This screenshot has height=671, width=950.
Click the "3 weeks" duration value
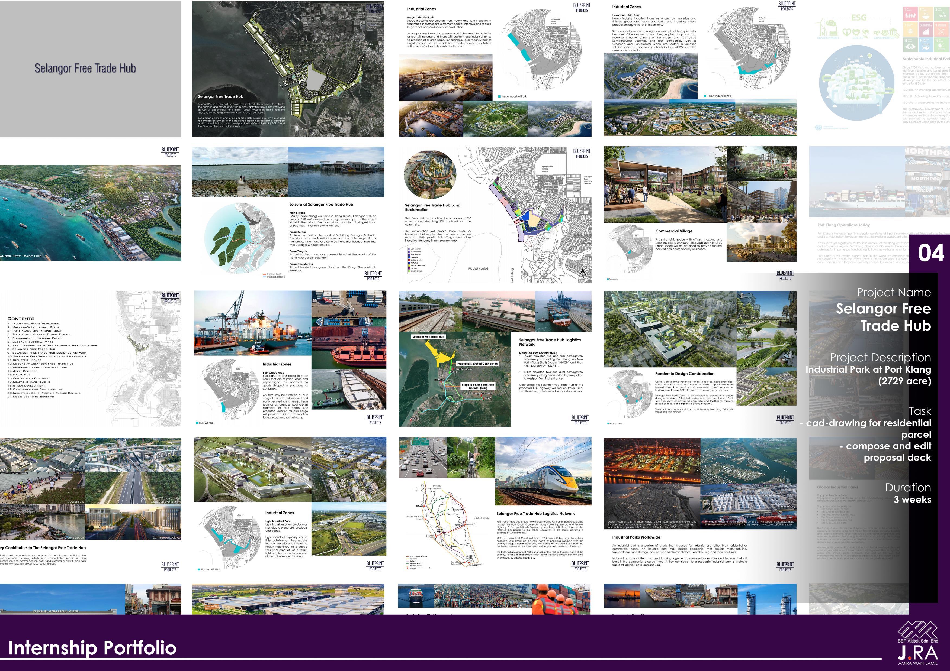[912, 500]
